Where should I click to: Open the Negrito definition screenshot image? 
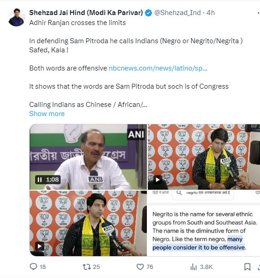coord(203,223)
